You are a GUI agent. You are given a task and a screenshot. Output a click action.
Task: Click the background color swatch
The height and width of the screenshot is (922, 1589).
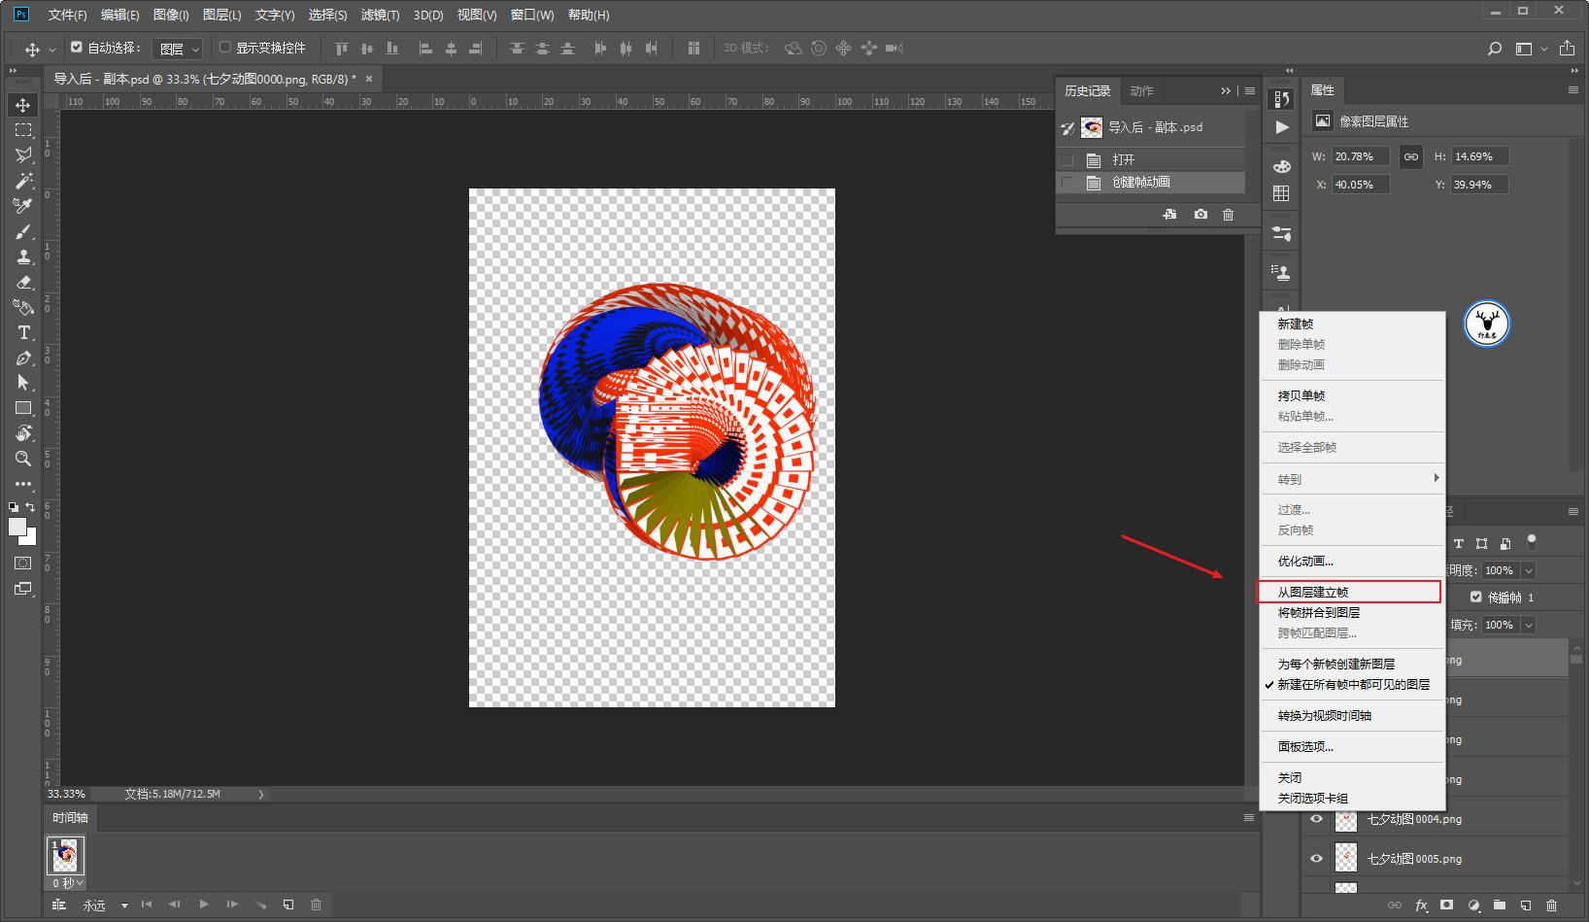pos(31,539)
